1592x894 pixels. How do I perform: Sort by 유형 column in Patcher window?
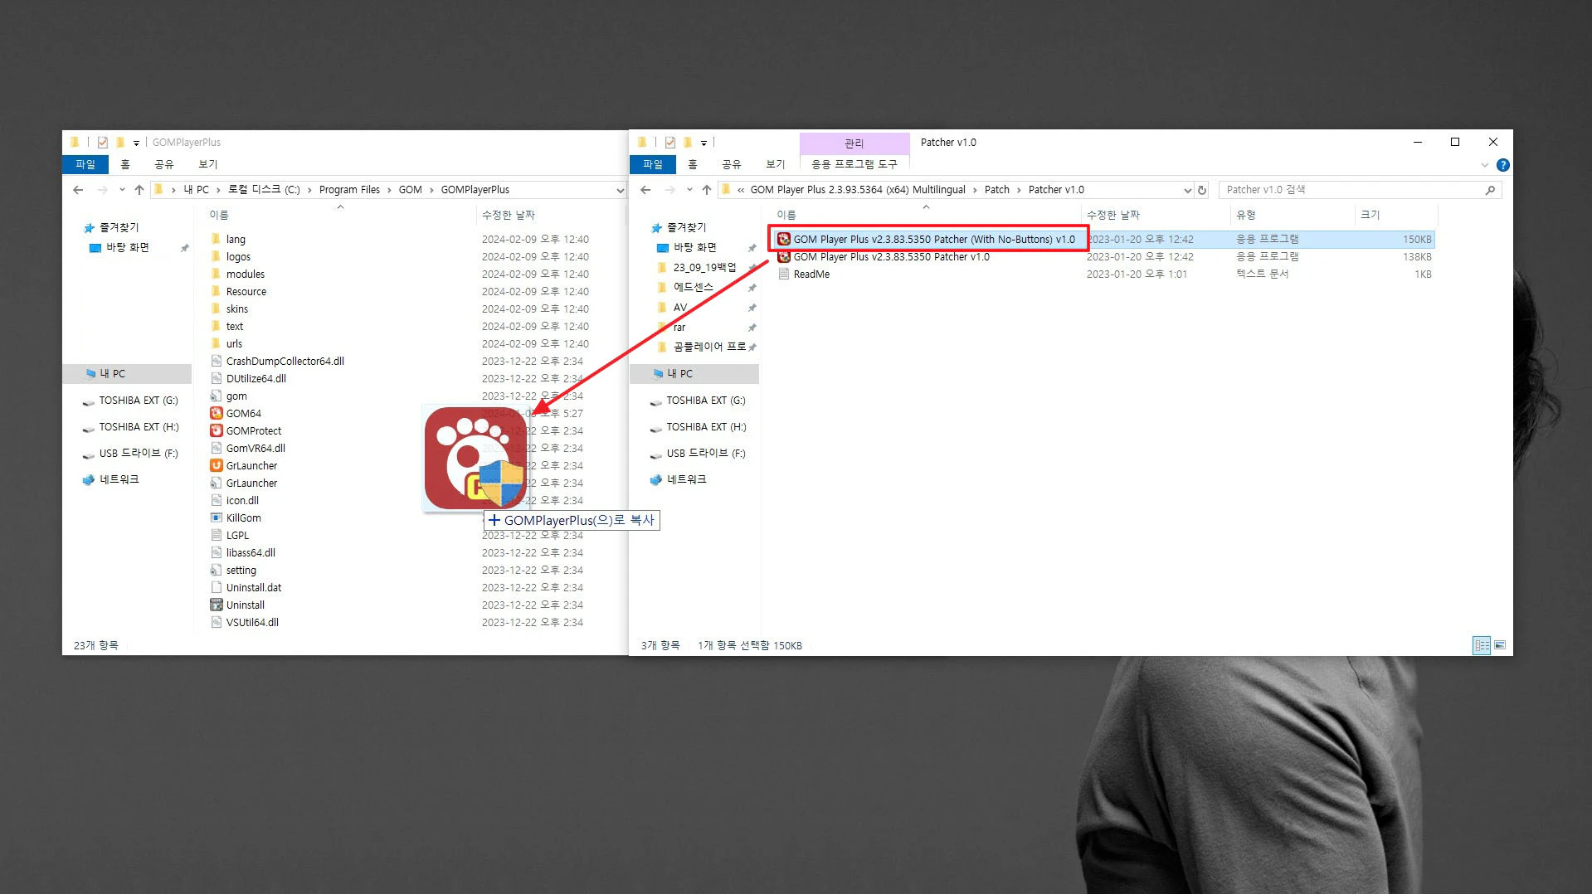pos(1246,215)
